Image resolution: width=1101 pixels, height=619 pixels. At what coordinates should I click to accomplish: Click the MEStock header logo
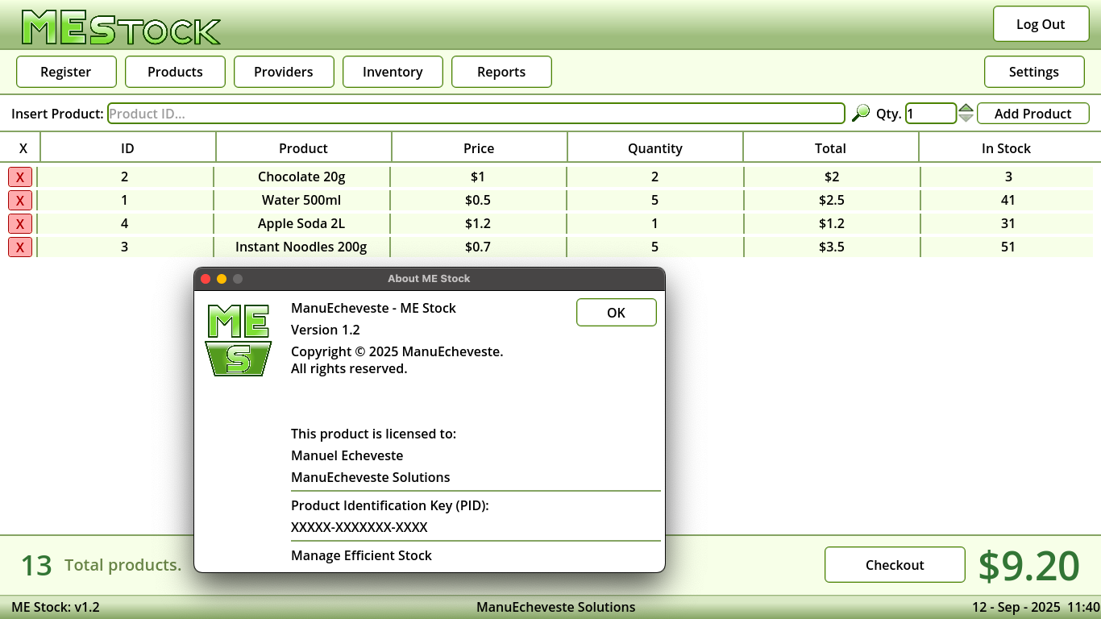(x=121, y=28)
